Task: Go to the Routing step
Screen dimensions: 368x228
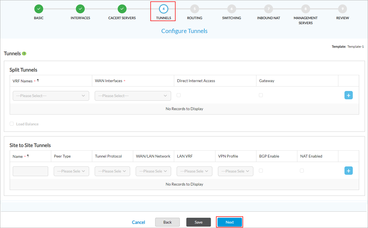Action: [195, 9]
